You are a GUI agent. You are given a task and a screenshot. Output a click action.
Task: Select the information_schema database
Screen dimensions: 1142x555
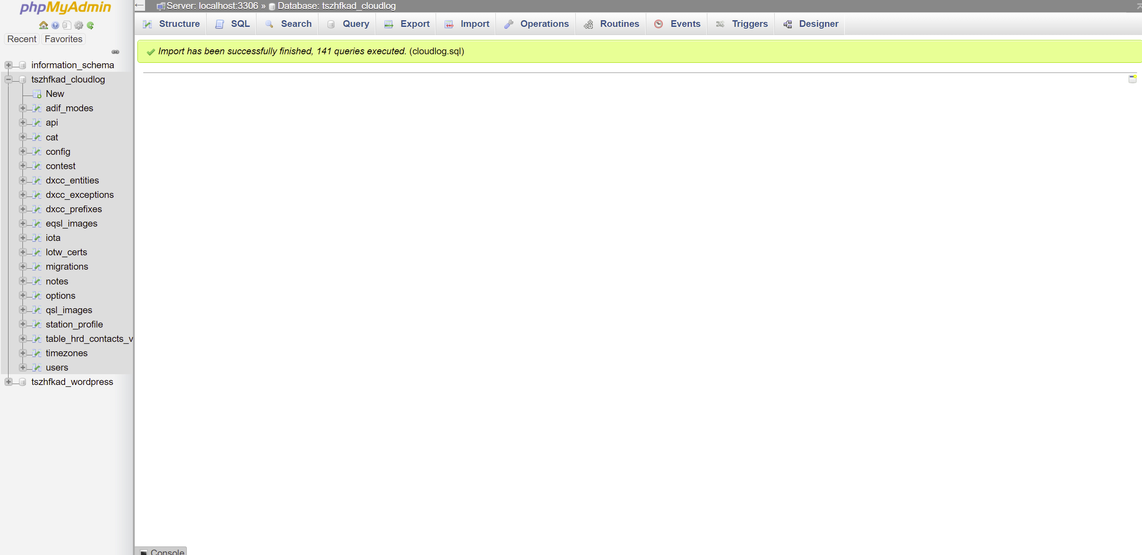tap(73, 65)
